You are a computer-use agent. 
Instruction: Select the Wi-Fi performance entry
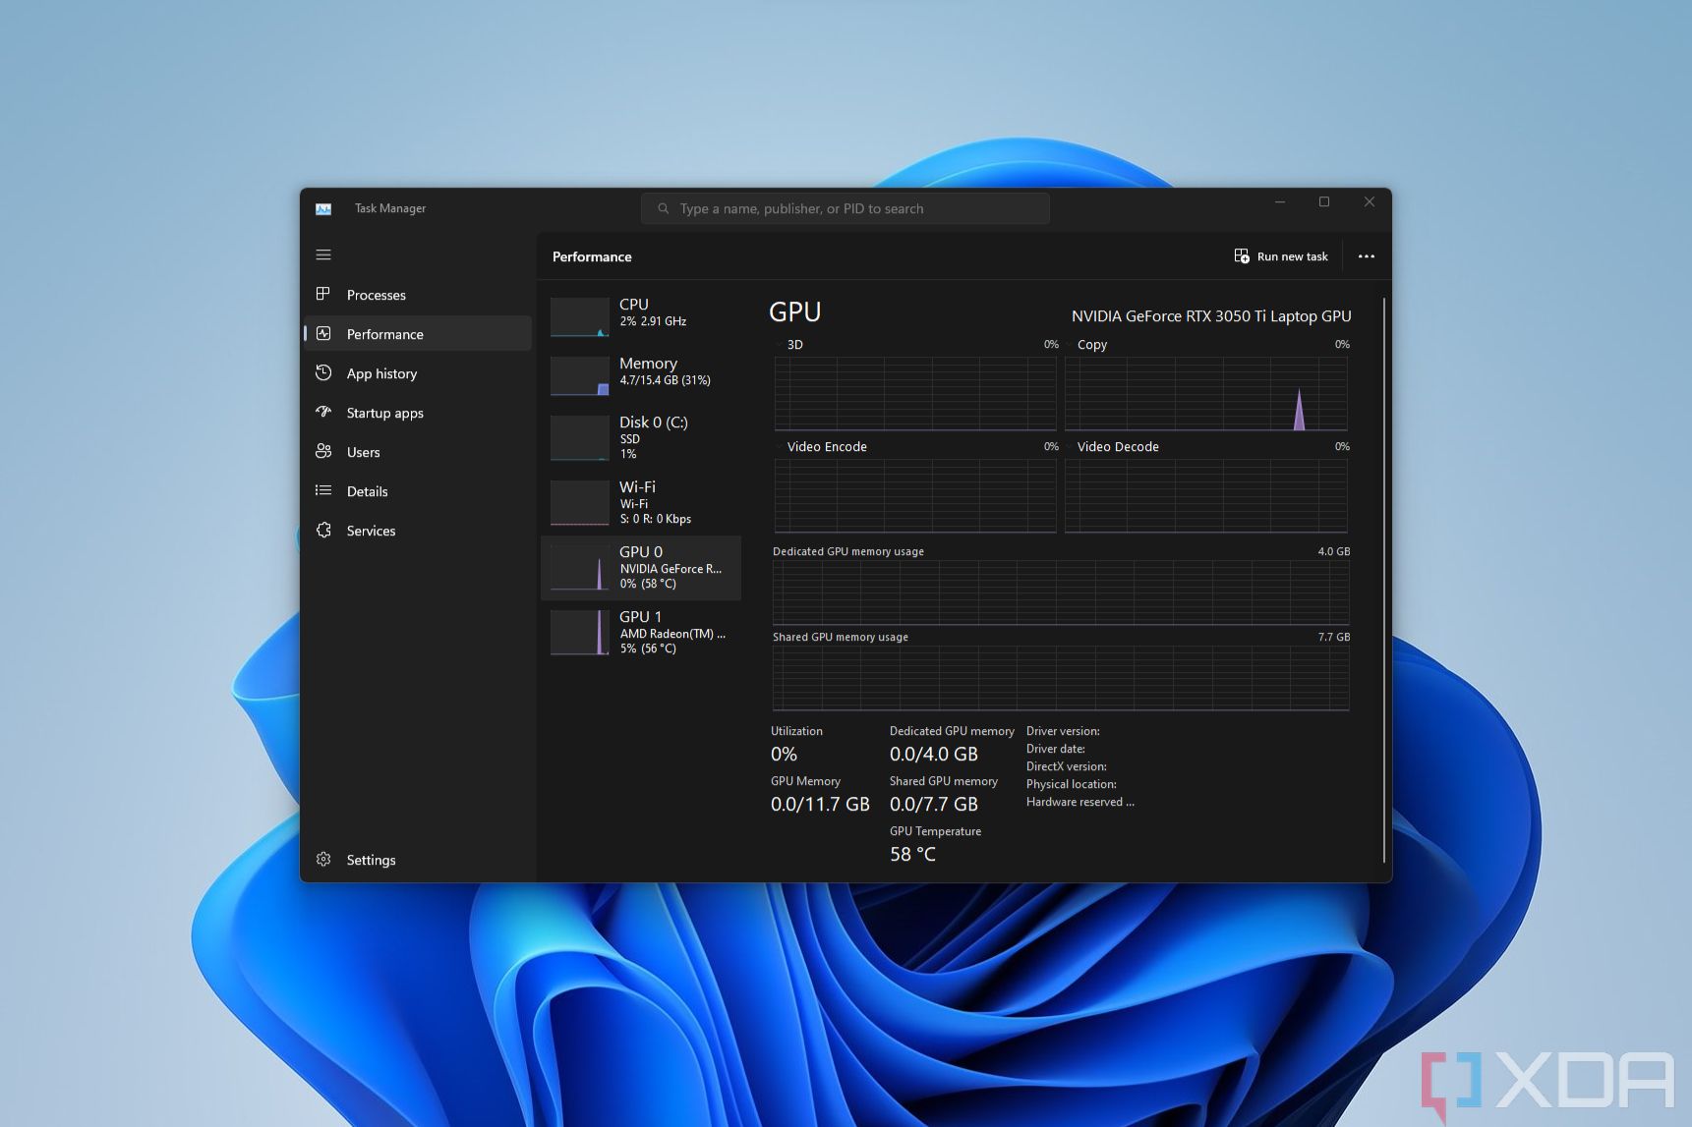point(641,503)
